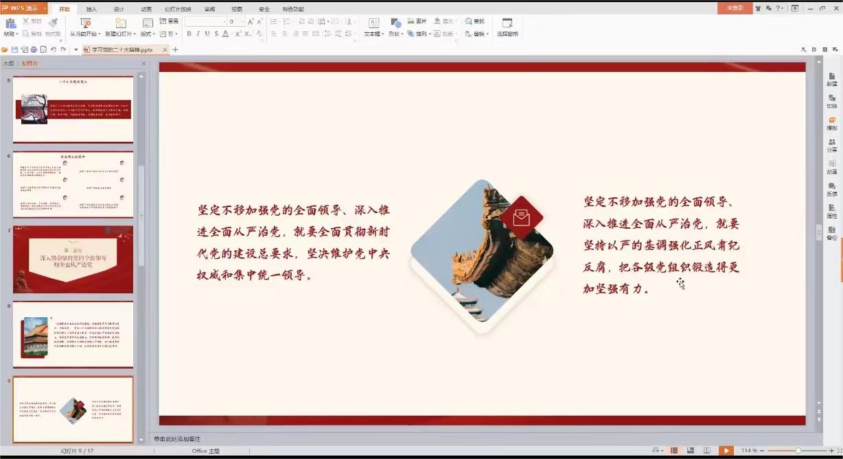Screen dimensions: 843x459
Task: Toggle italic formatting button
Action: (198, 34)
